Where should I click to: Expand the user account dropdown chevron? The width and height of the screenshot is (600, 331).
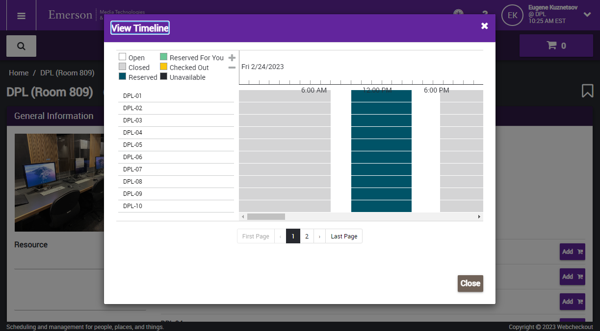pyautogui.click(x=587, y=15)
